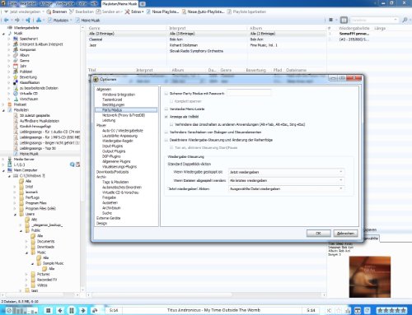
Task: Click the Abbrechen button
Action: [345, 233]
